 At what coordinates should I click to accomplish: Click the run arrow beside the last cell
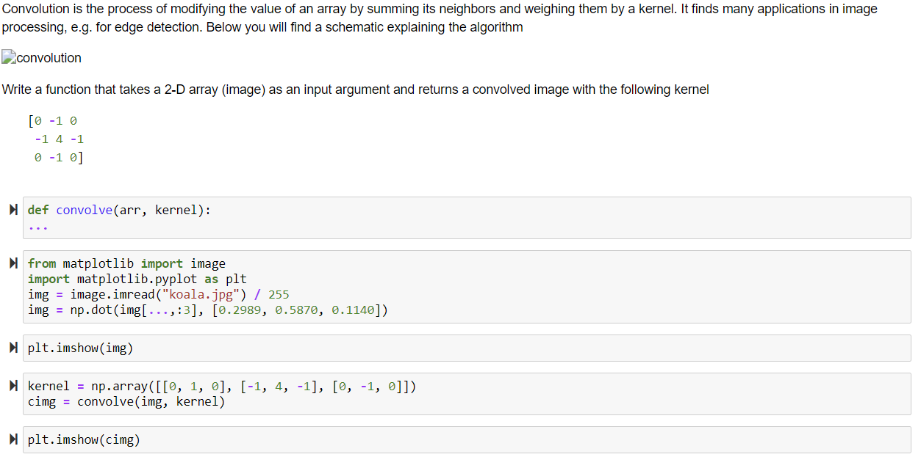click(12, 439)
